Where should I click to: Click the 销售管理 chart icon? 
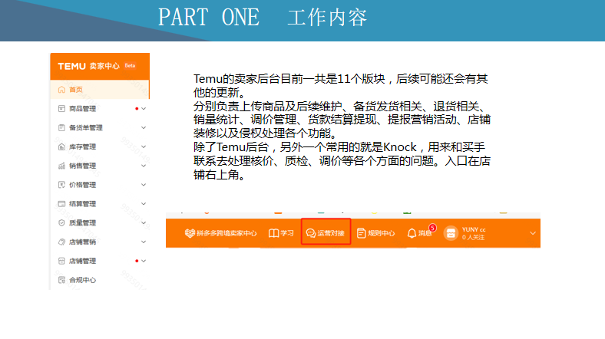point(61,166)
